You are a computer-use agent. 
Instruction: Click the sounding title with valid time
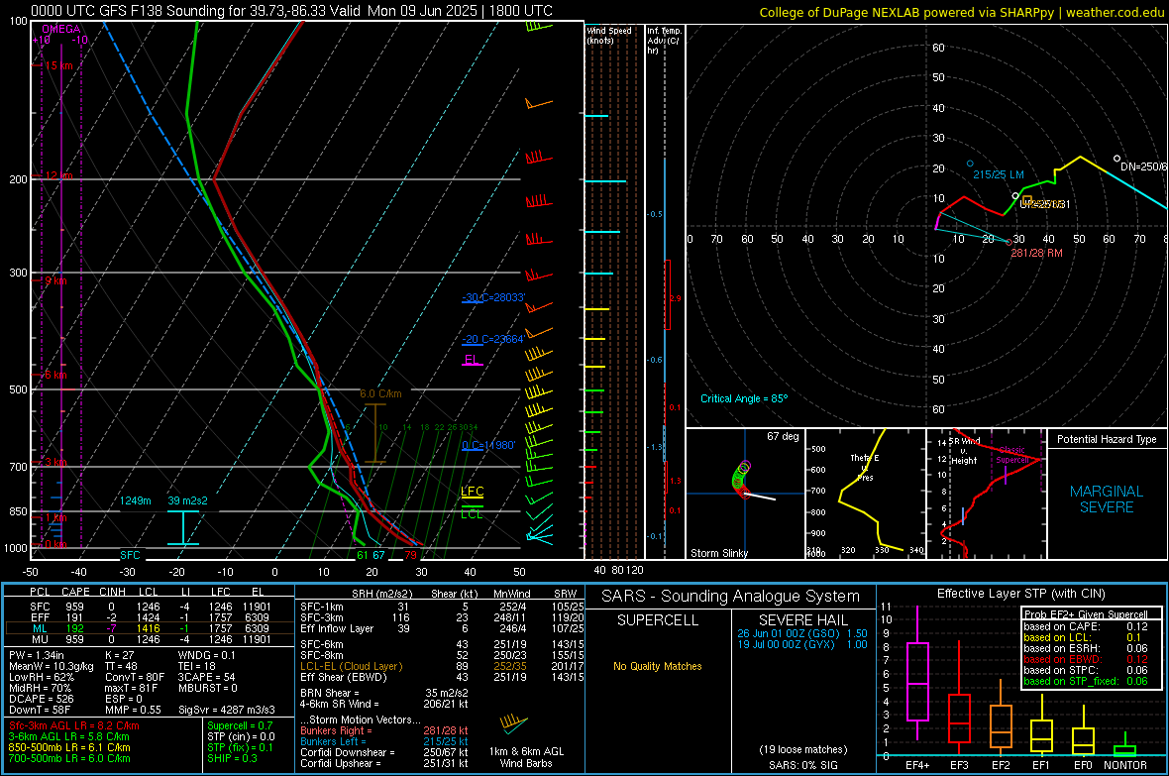point(291,11)
